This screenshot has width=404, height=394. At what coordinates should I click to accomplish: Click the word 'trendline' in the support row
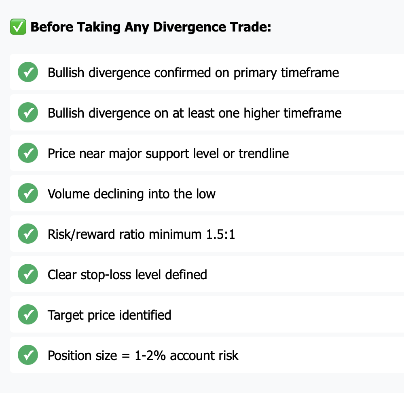(264, 154)
